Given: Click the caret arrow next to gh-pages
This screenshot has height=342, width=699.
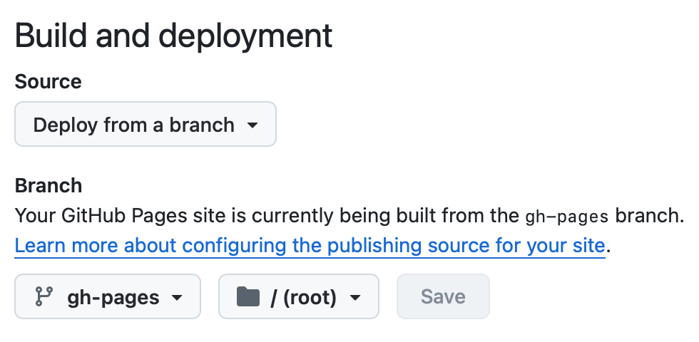Looking at the screenshot, I should pos(177,297).
